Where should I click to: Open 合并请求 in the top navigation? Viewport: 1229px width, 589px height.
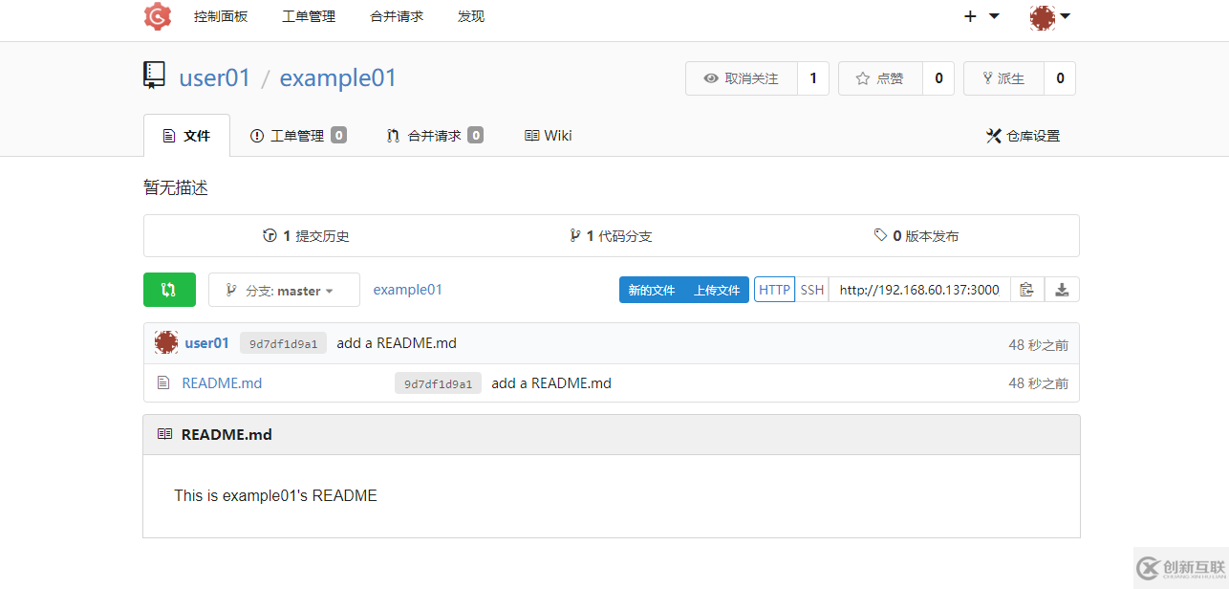pos(396,16)
